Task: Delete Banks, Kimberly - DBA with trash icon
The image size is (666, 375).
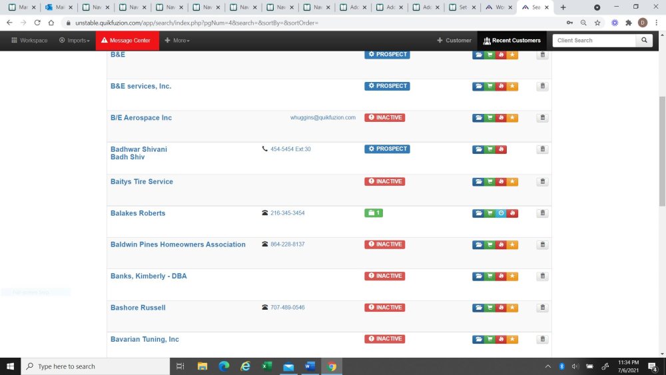Action: 542,276
